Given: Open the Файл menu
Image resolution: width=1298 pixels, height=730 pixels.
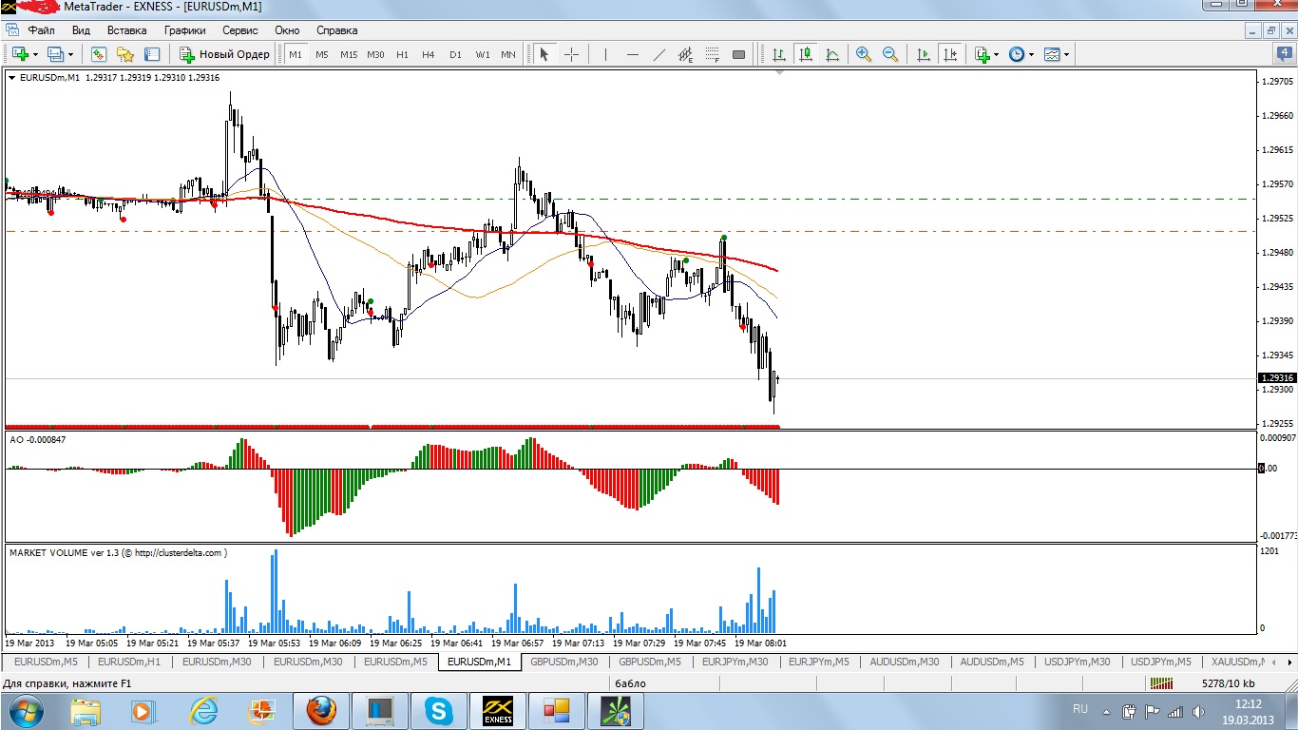Looking at the screenshot, I should point(42,30).
